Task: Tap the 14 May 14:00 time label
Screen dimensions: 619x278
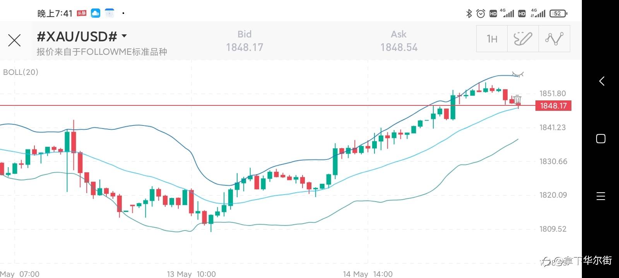Action: pos(368,274)
